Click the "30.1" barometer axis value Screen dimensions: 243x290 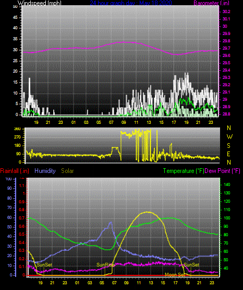point(226,19)
